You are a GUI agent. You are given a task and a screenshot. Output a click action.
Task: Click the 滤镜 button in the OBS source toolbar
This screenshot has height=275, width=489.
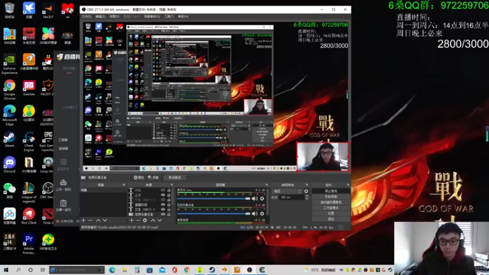[153, 177]
